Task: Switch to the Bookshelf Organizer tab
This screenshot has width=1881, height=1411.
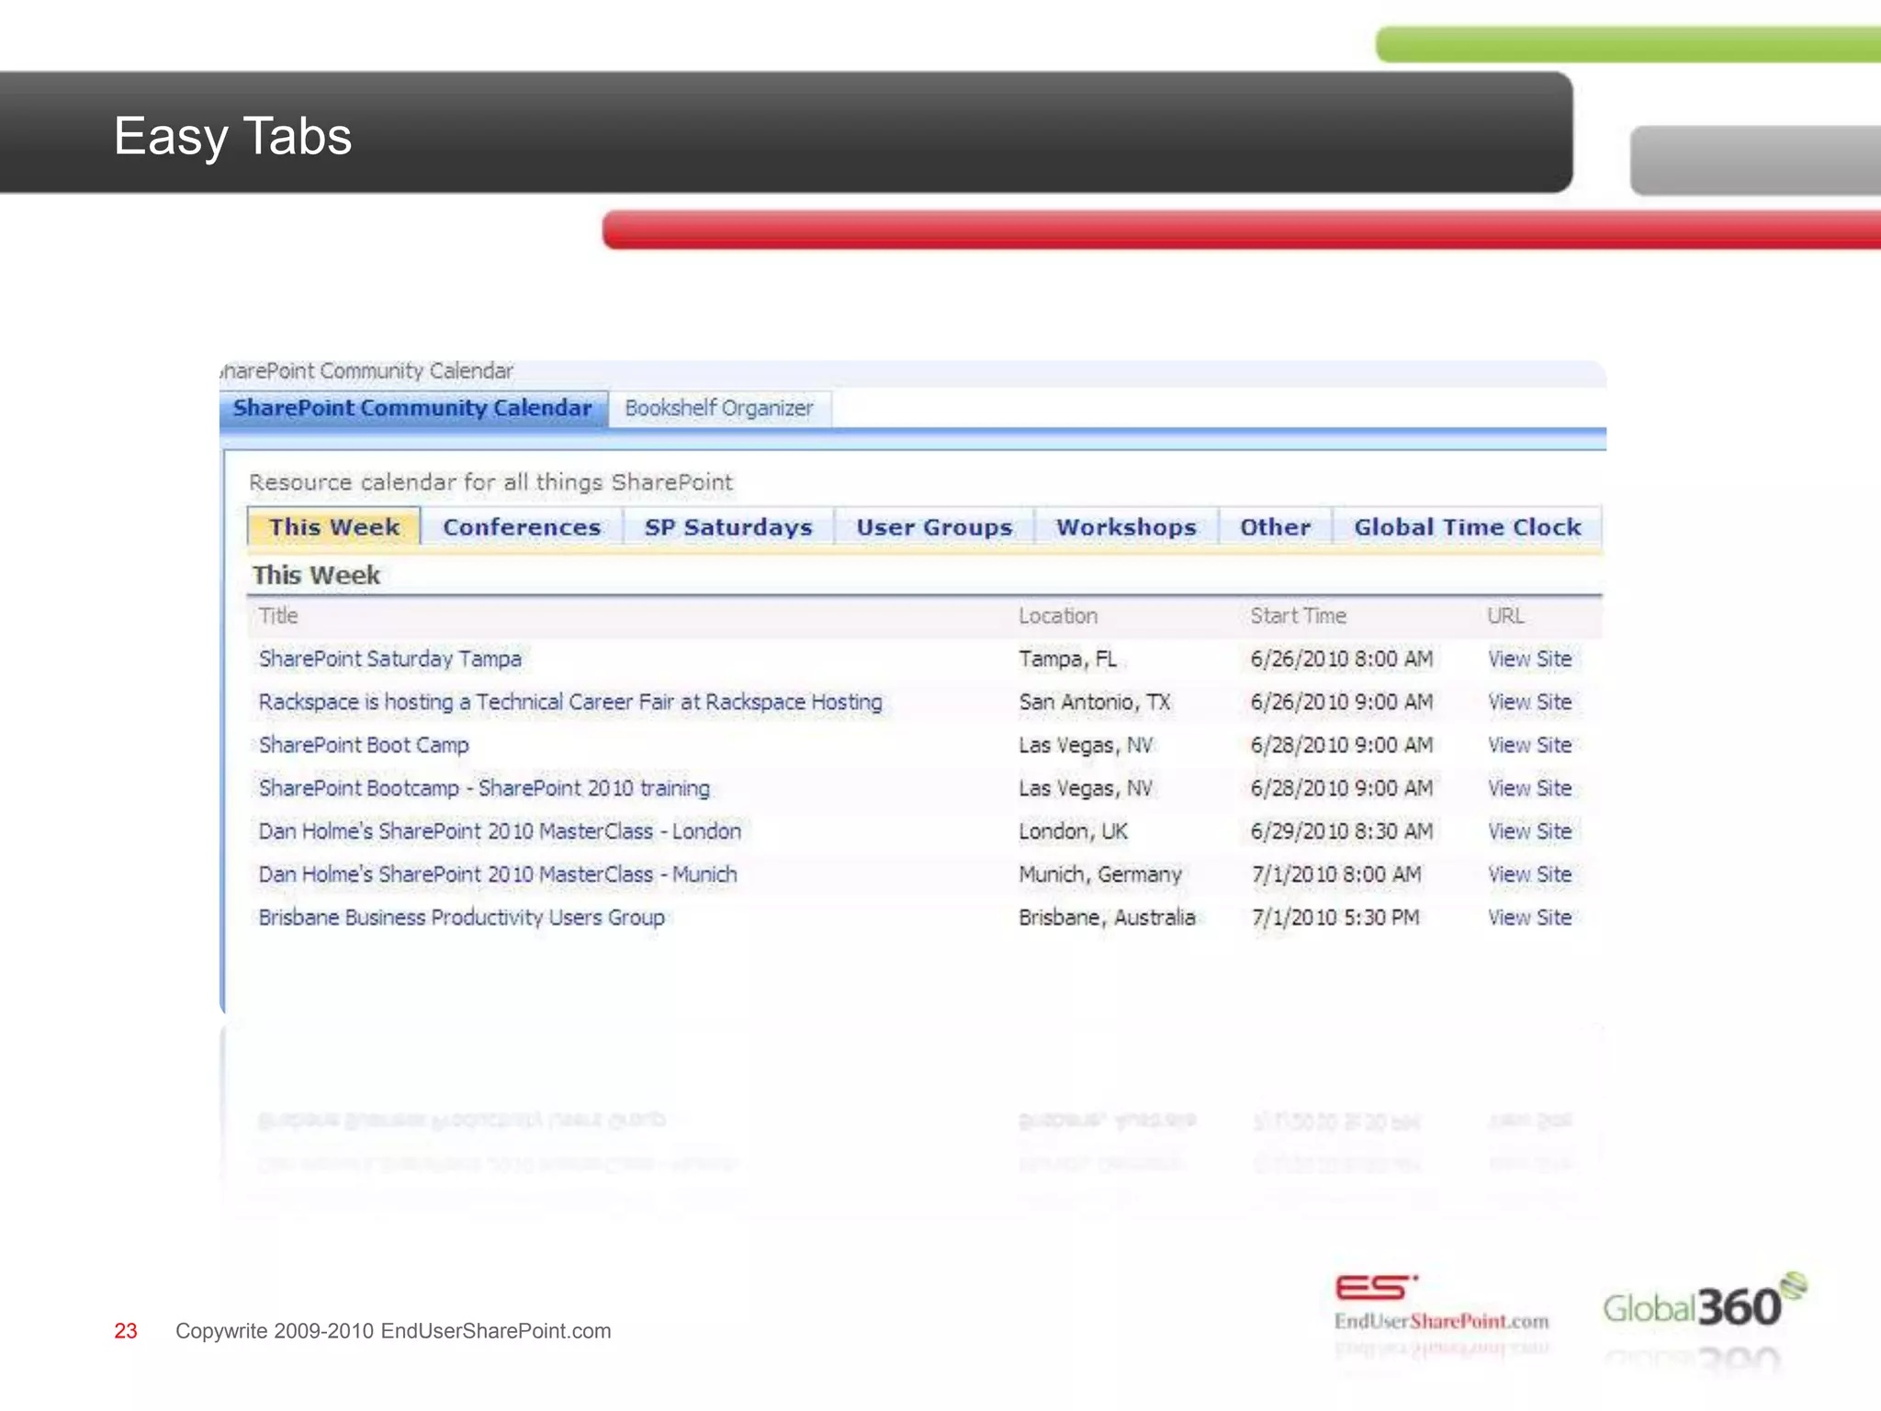Action: [719, 408]
